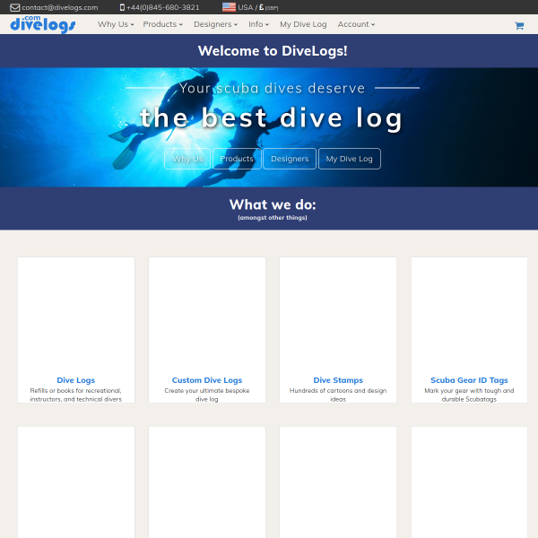Click 'Hundreds of cartoons and design ideas' text

point(338,395)
